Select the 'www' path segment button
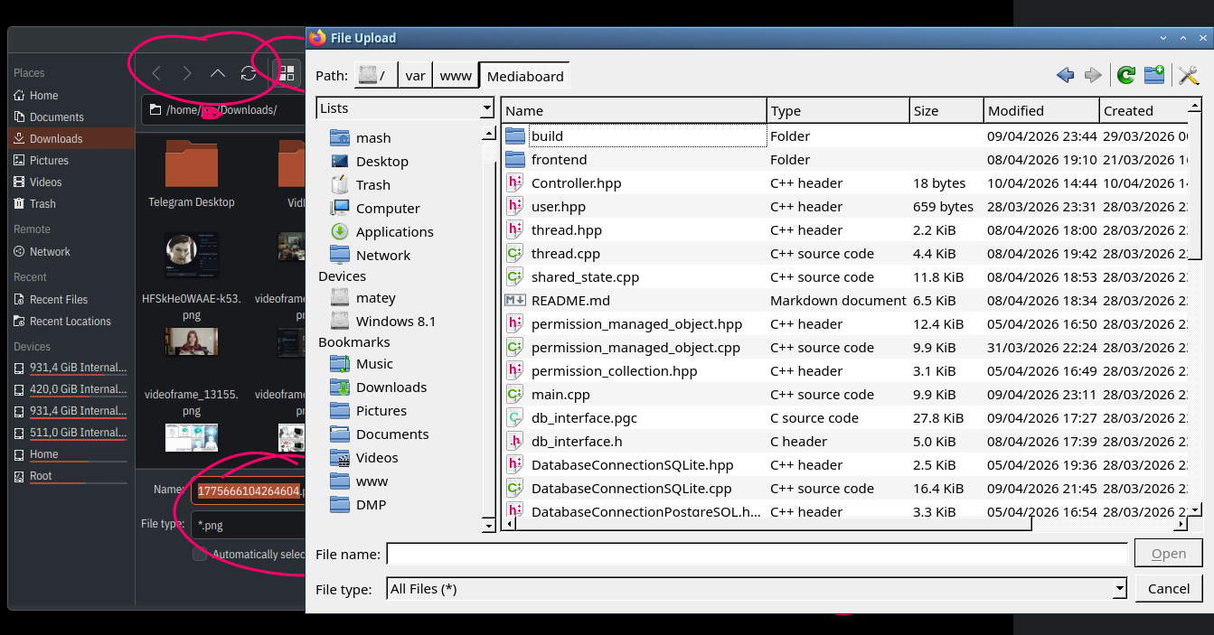 point(456,76)
